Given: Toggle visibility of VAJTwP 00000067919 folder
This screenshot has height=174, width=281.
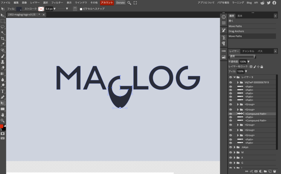Looking at the screenshot, I should coord(231,82).
